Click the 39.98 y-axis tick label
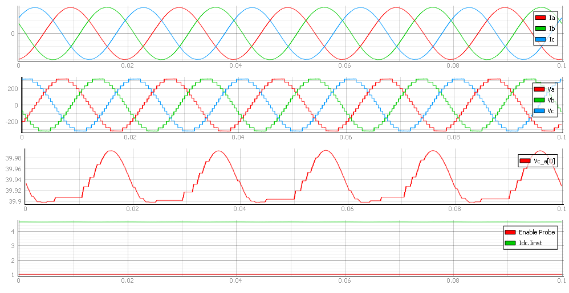569x293 pixels. (10, 158)
